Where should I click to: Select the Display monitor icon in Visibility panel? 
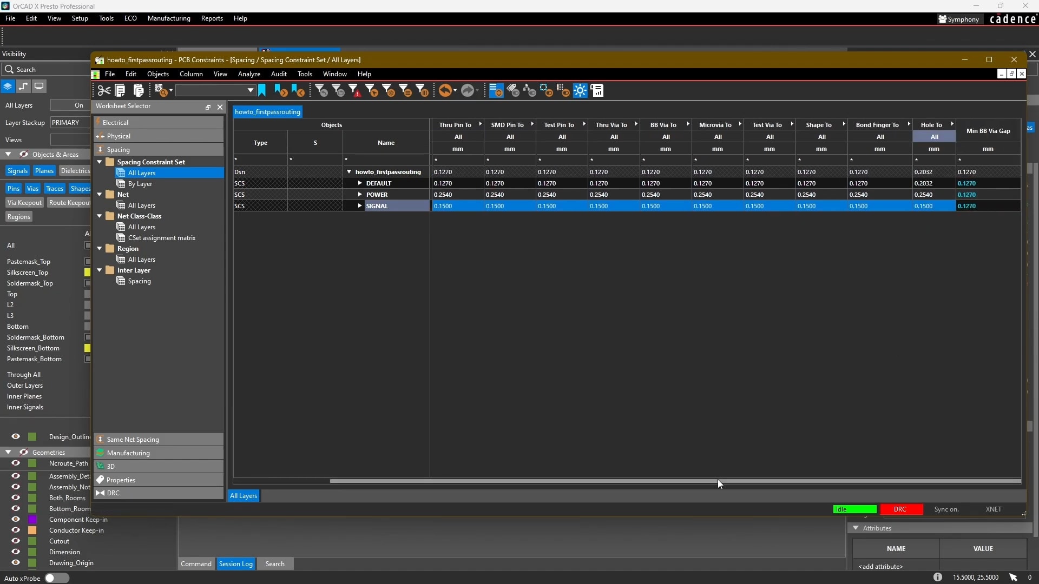39,86
